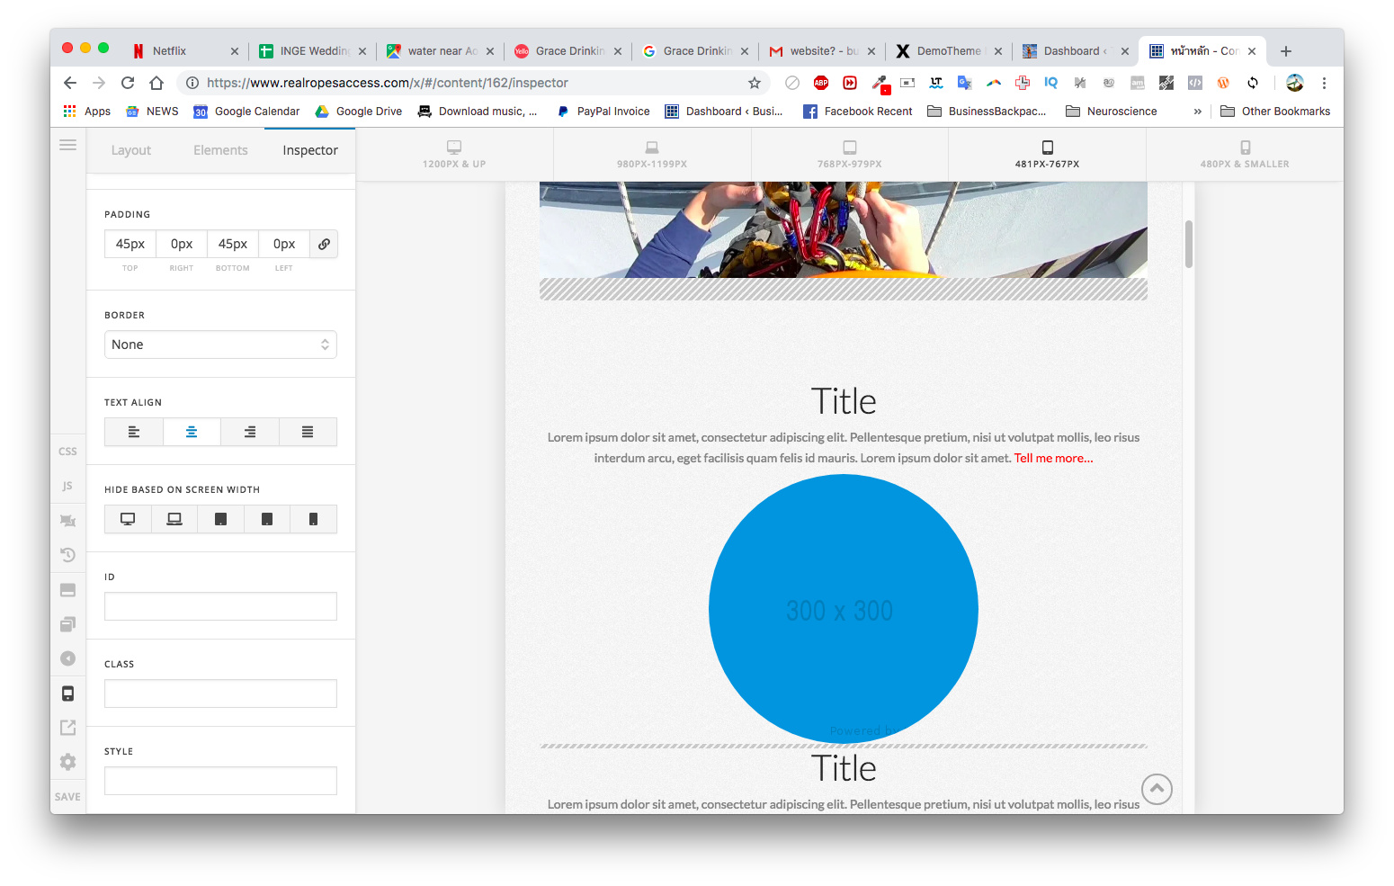Switch to the Elements tab
1394x886 pixels.
point(220,150)
